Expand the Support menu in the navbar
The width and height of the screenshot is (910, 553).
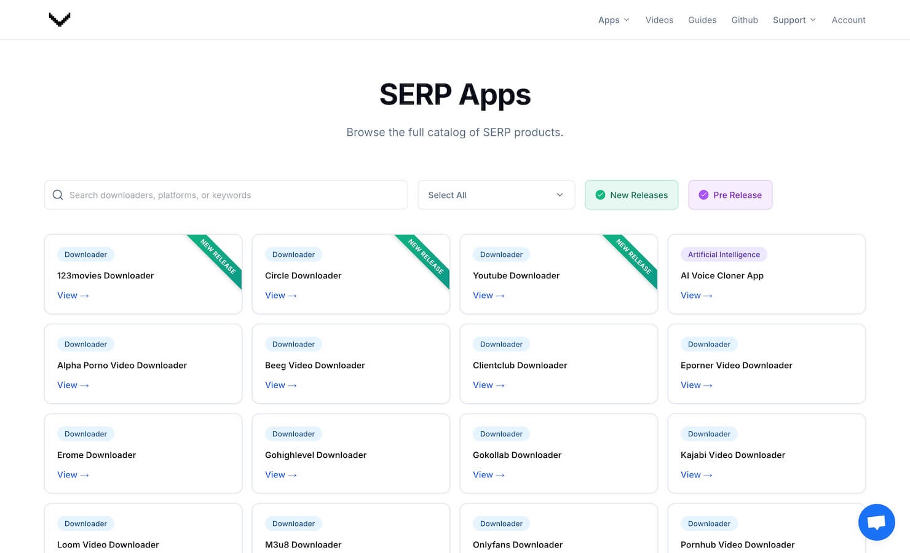coord(794,20)
